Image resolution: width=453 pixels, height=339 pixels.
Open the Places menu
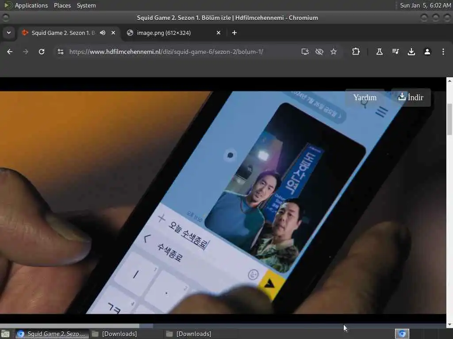point(62,5)
